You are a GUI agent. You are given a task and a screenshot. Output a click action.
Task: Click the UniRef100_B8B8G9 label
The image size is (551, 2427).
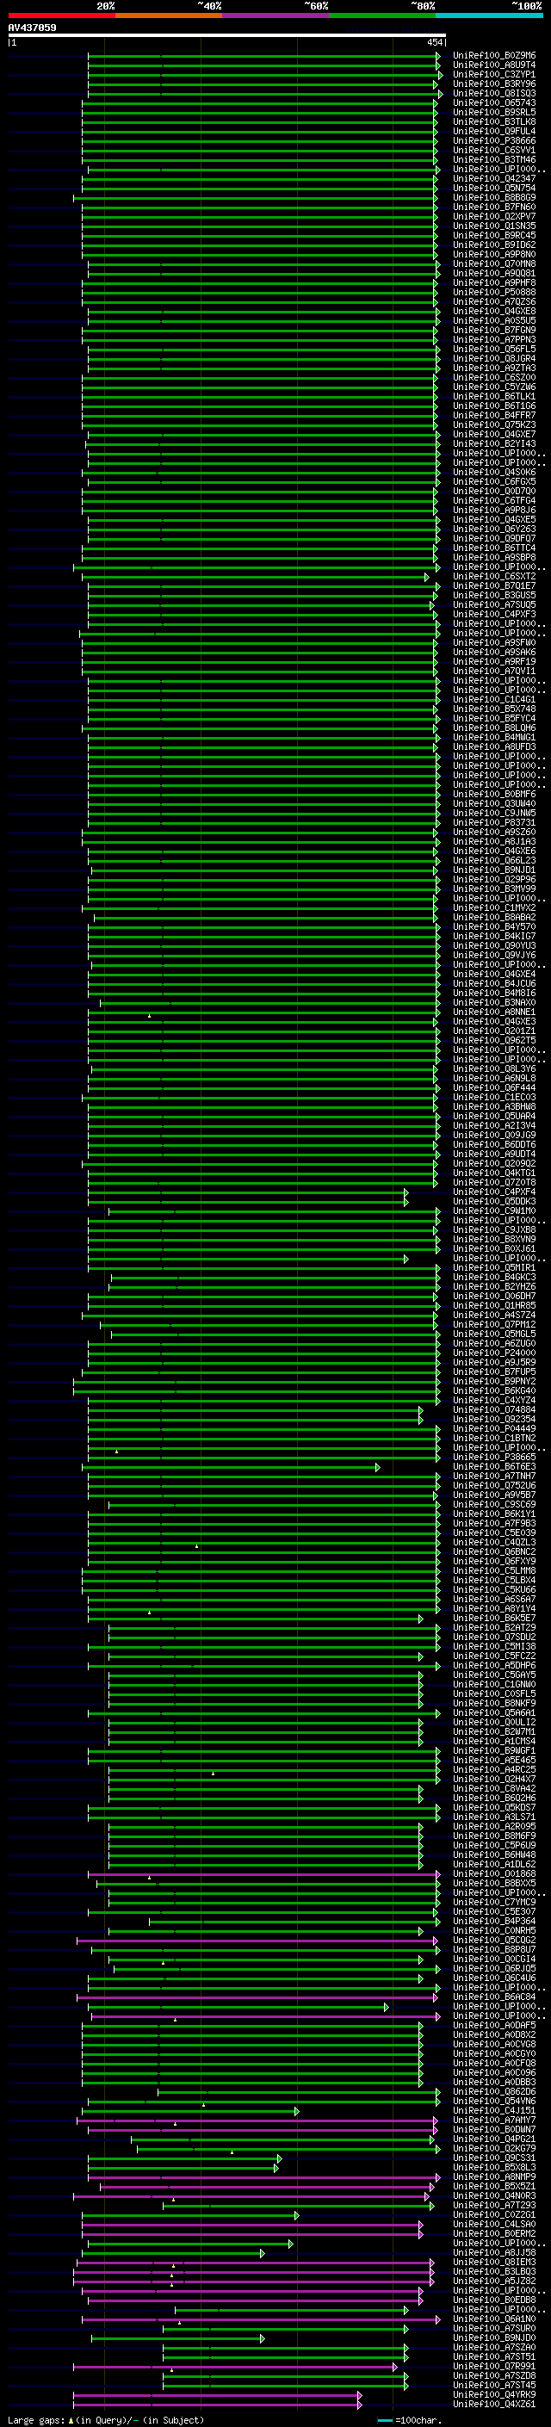pos(494,198)
